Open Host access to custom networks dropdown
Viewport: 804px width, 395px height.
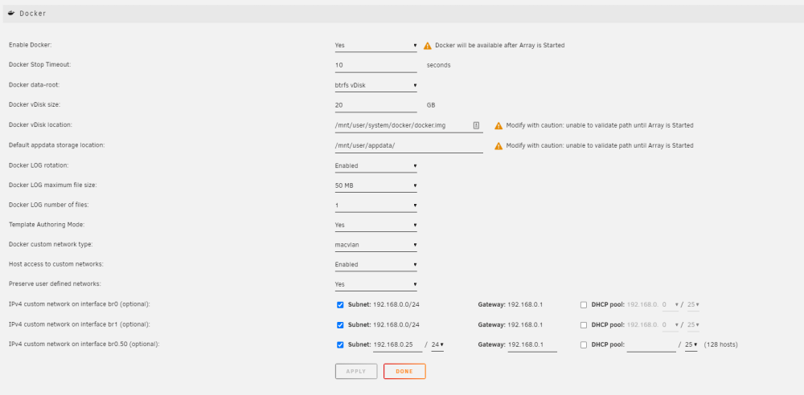point(375,264)
